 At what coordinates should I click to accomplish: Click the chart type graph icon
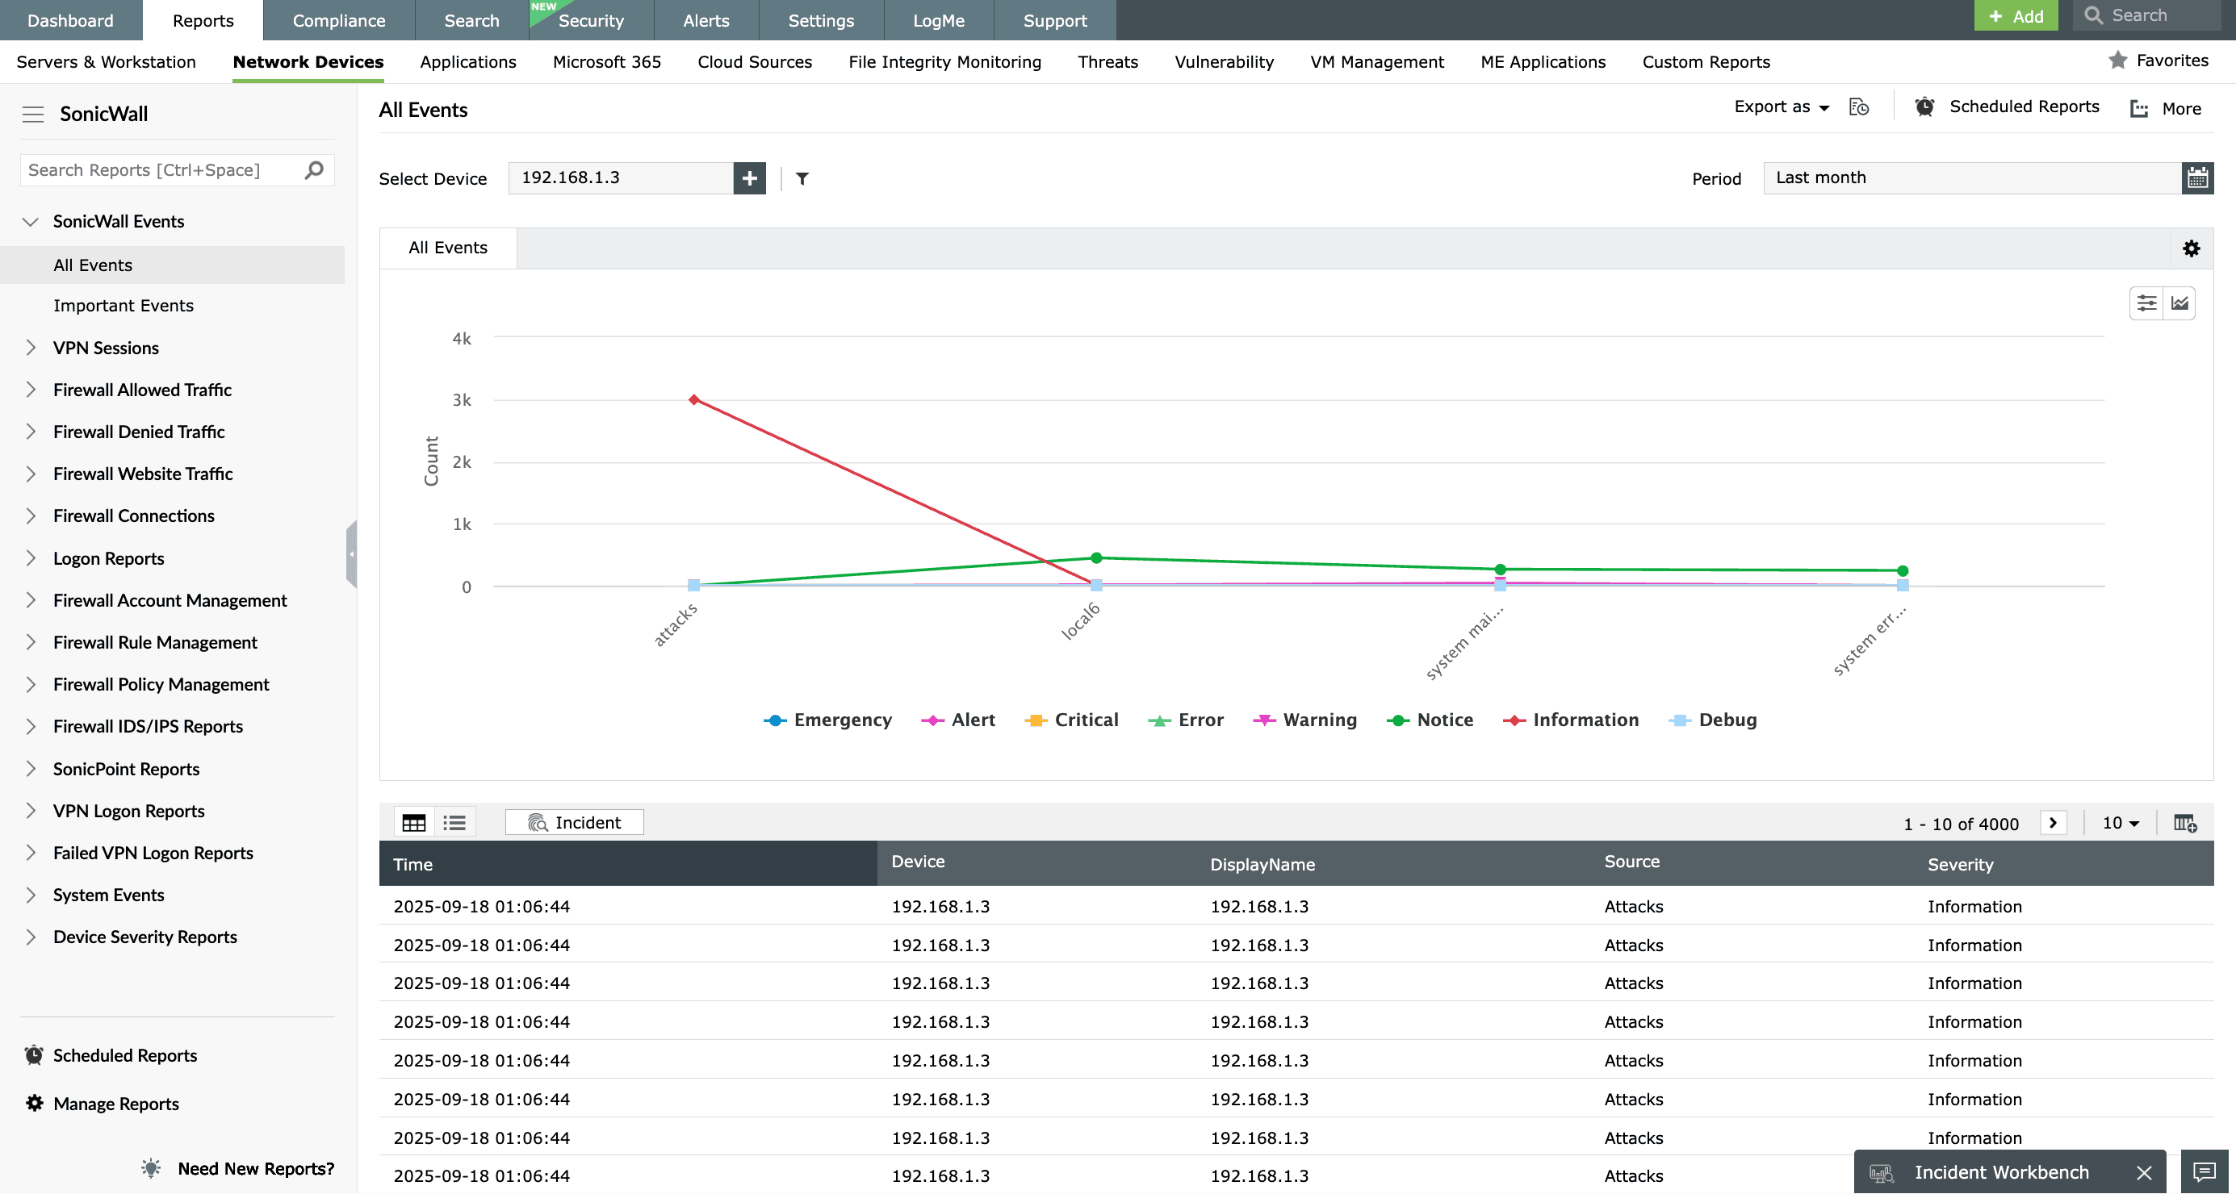pos(2179,303)
